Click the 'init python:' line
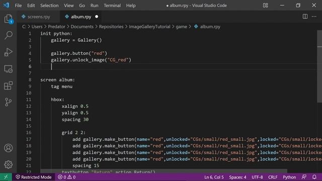The image size is (322, 181). pos(56,34)
